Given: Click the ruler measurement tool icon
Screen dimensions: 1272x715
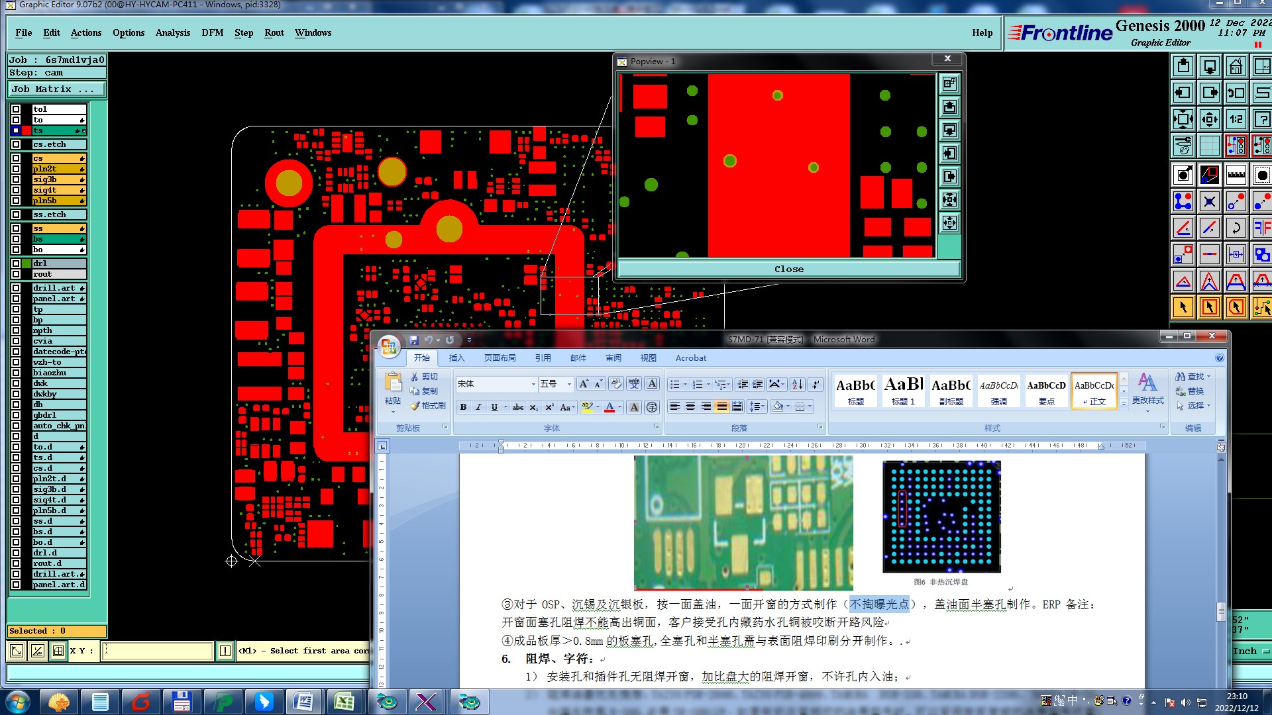Looking at the screenshot, I should (x=1236, y=175).
